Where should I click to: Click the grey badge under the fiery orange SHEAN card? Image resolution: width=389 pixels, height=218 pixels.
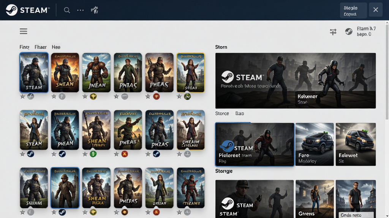[x=62, y=97]
